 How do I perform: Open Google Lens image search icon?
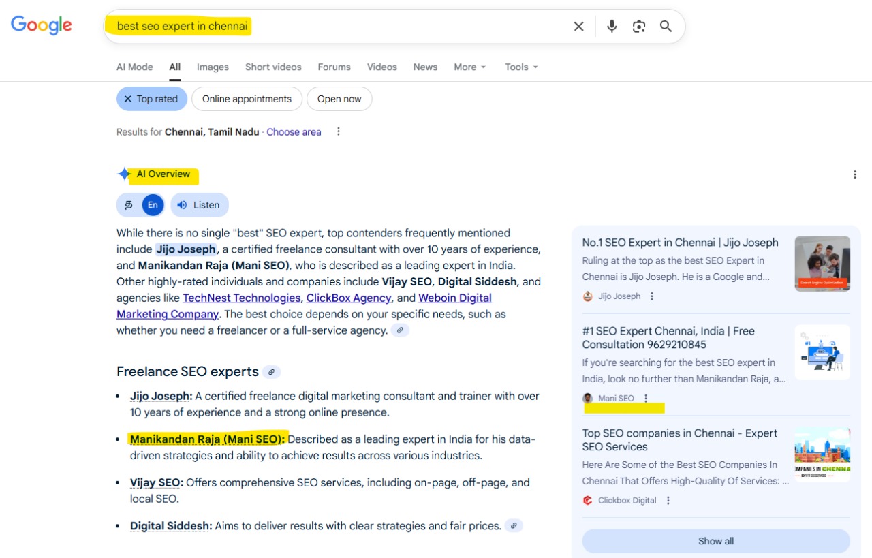tap(638, 27)
